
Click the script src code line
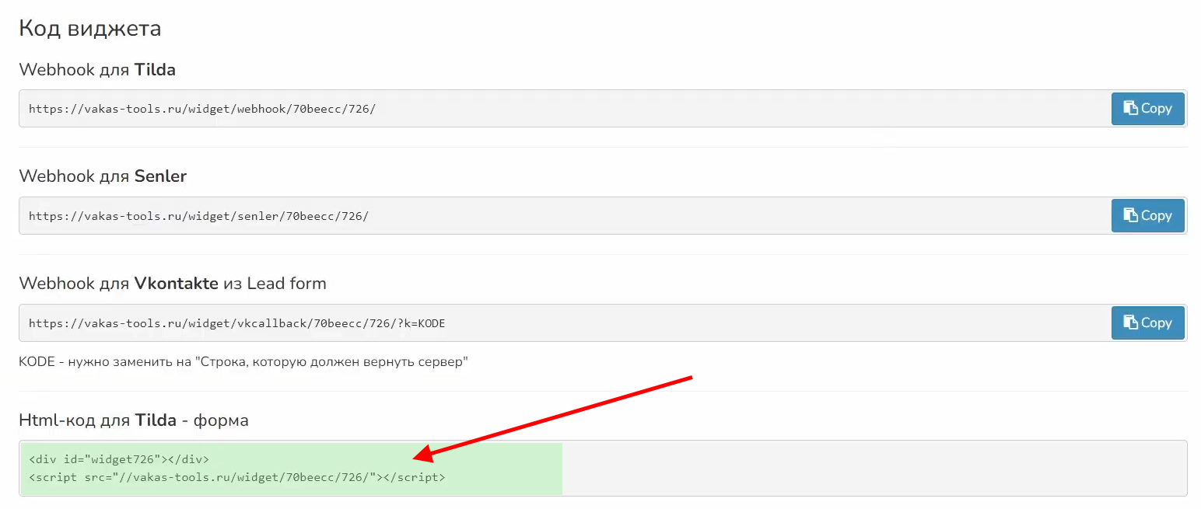236,477
